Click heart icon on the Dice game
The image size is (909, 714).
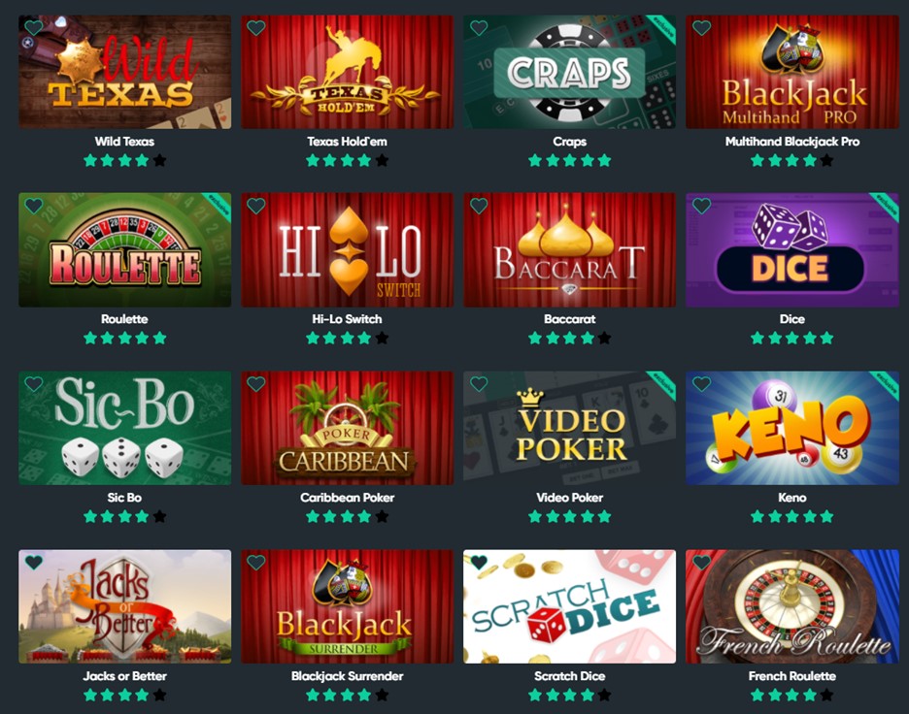pyautogui.click(x=701, y=206)
